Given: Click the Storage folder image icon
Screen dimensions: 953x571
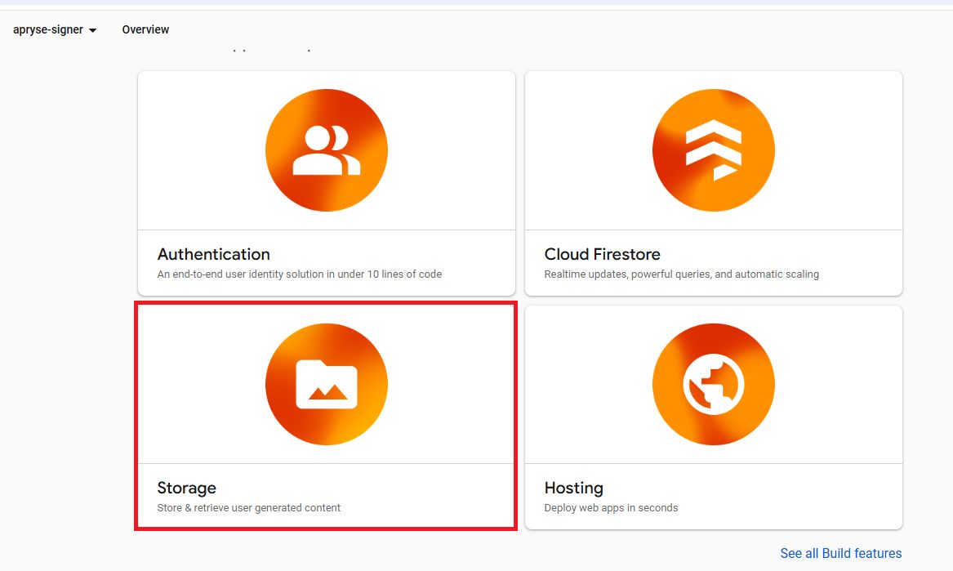Looking at the screenshot, I should point(327,384).
